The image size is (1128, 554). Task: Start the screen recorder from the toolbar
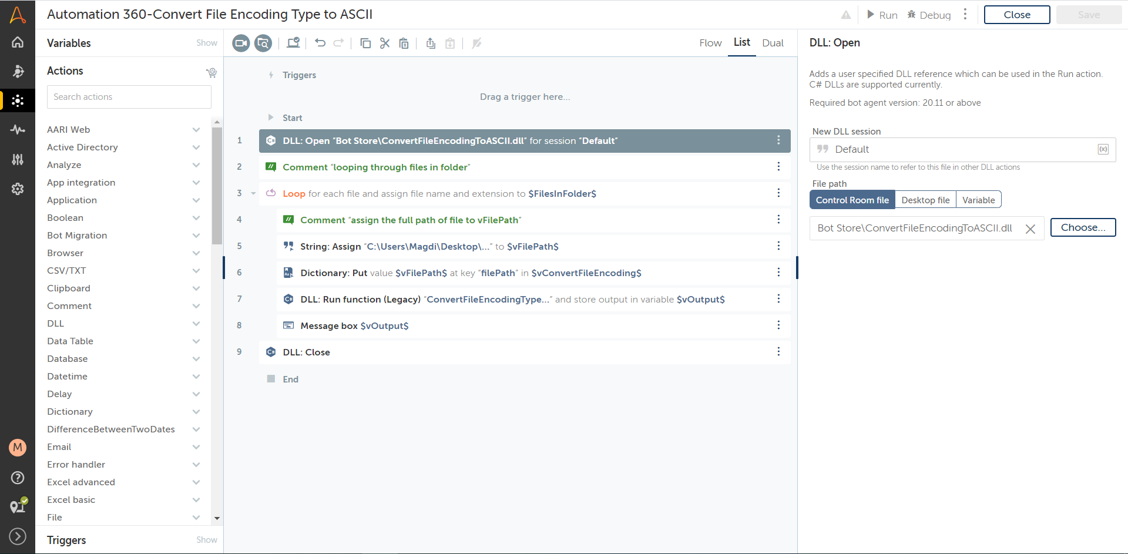(x=241, y=43)
